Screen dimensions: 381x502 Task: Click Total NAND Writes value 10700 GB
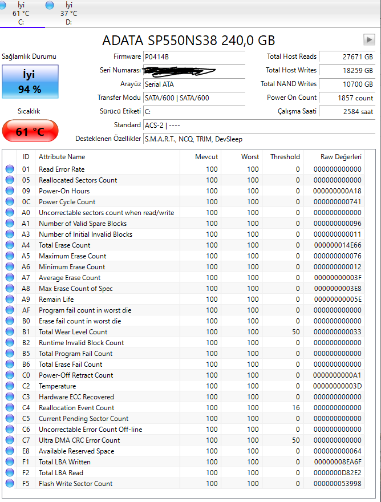pos(347,84)
